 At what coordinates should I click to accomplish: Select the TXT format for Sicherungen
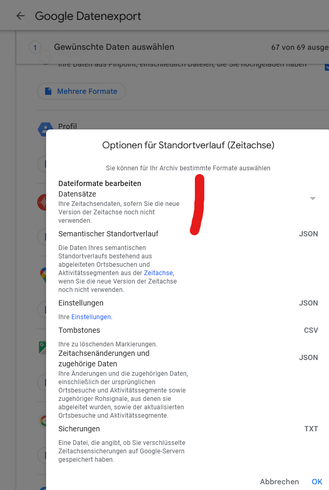(311, 429)
